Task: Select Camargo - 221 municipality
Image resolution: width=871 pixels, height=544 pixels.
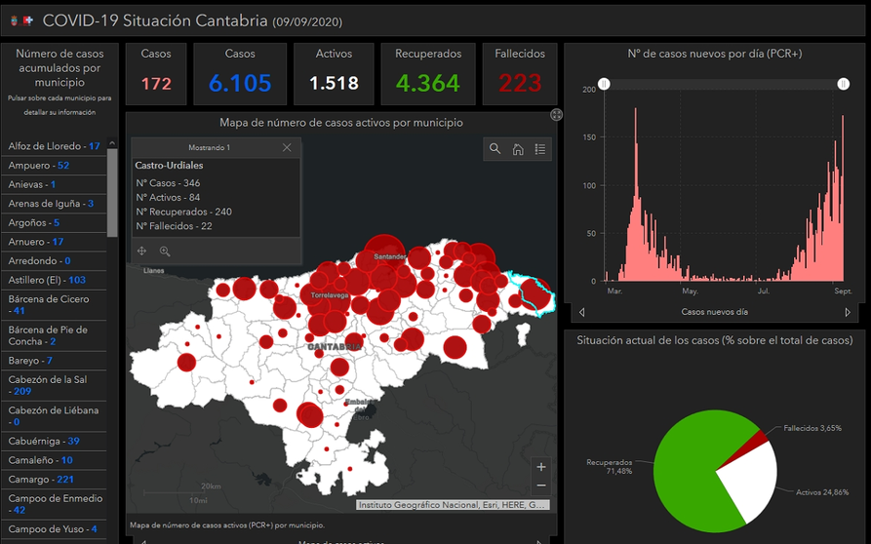Action: 54,479
